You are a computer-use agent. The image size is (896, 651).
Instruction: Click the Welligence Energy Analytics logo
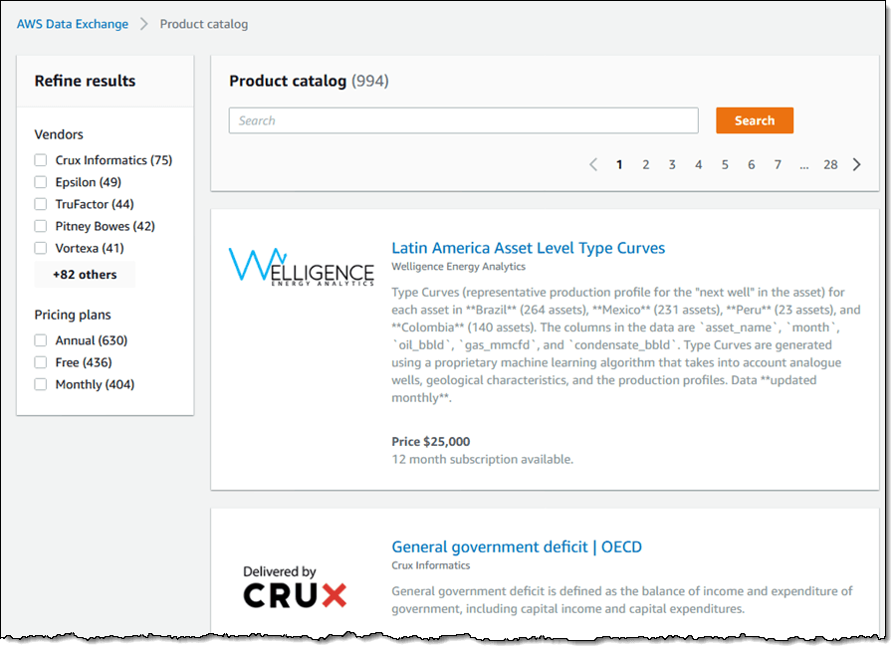[x=301, y=266]
